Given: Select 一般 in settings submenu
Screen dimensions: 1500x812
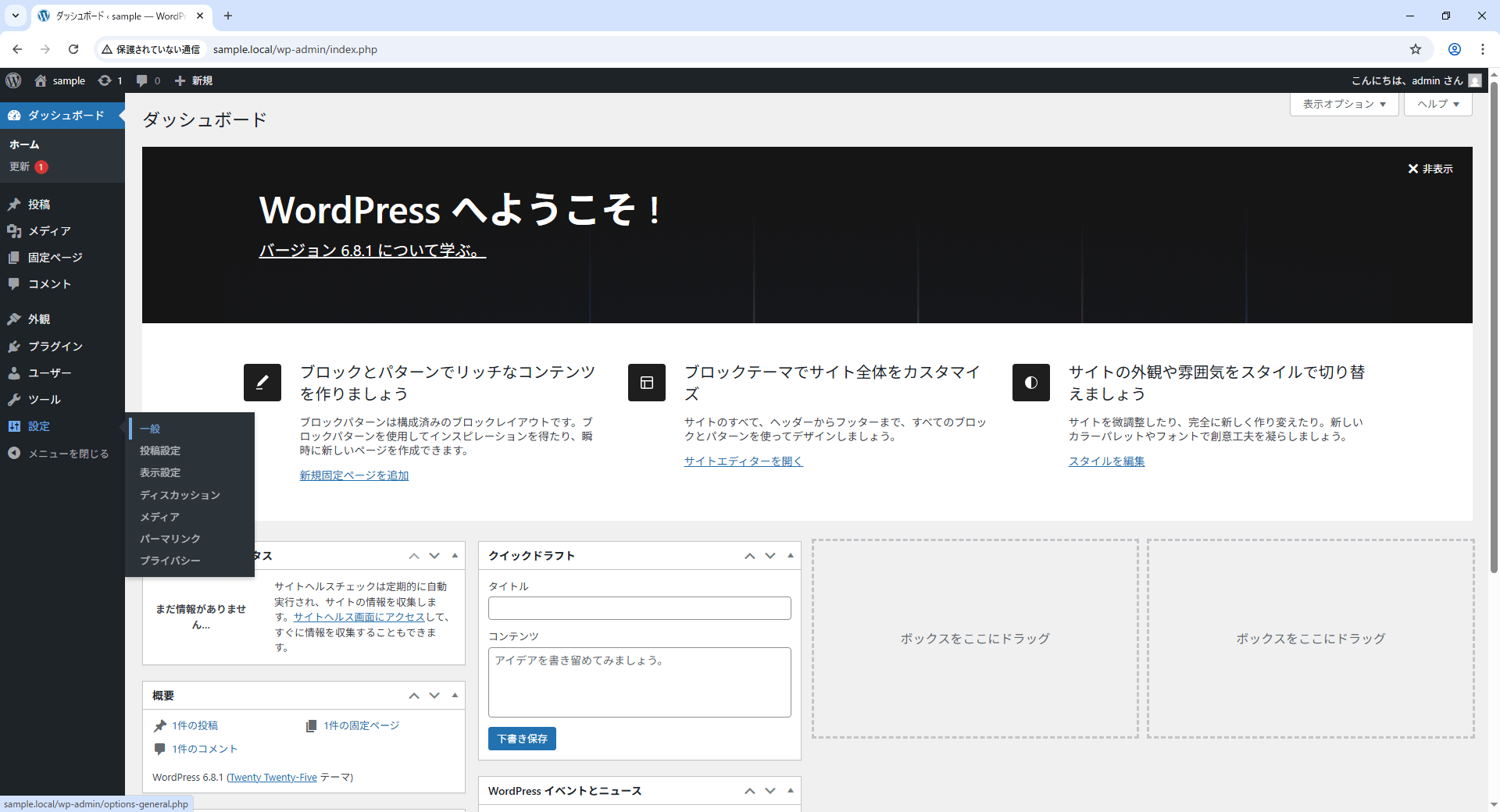Looking at the screenshot, I should [150, 429].
